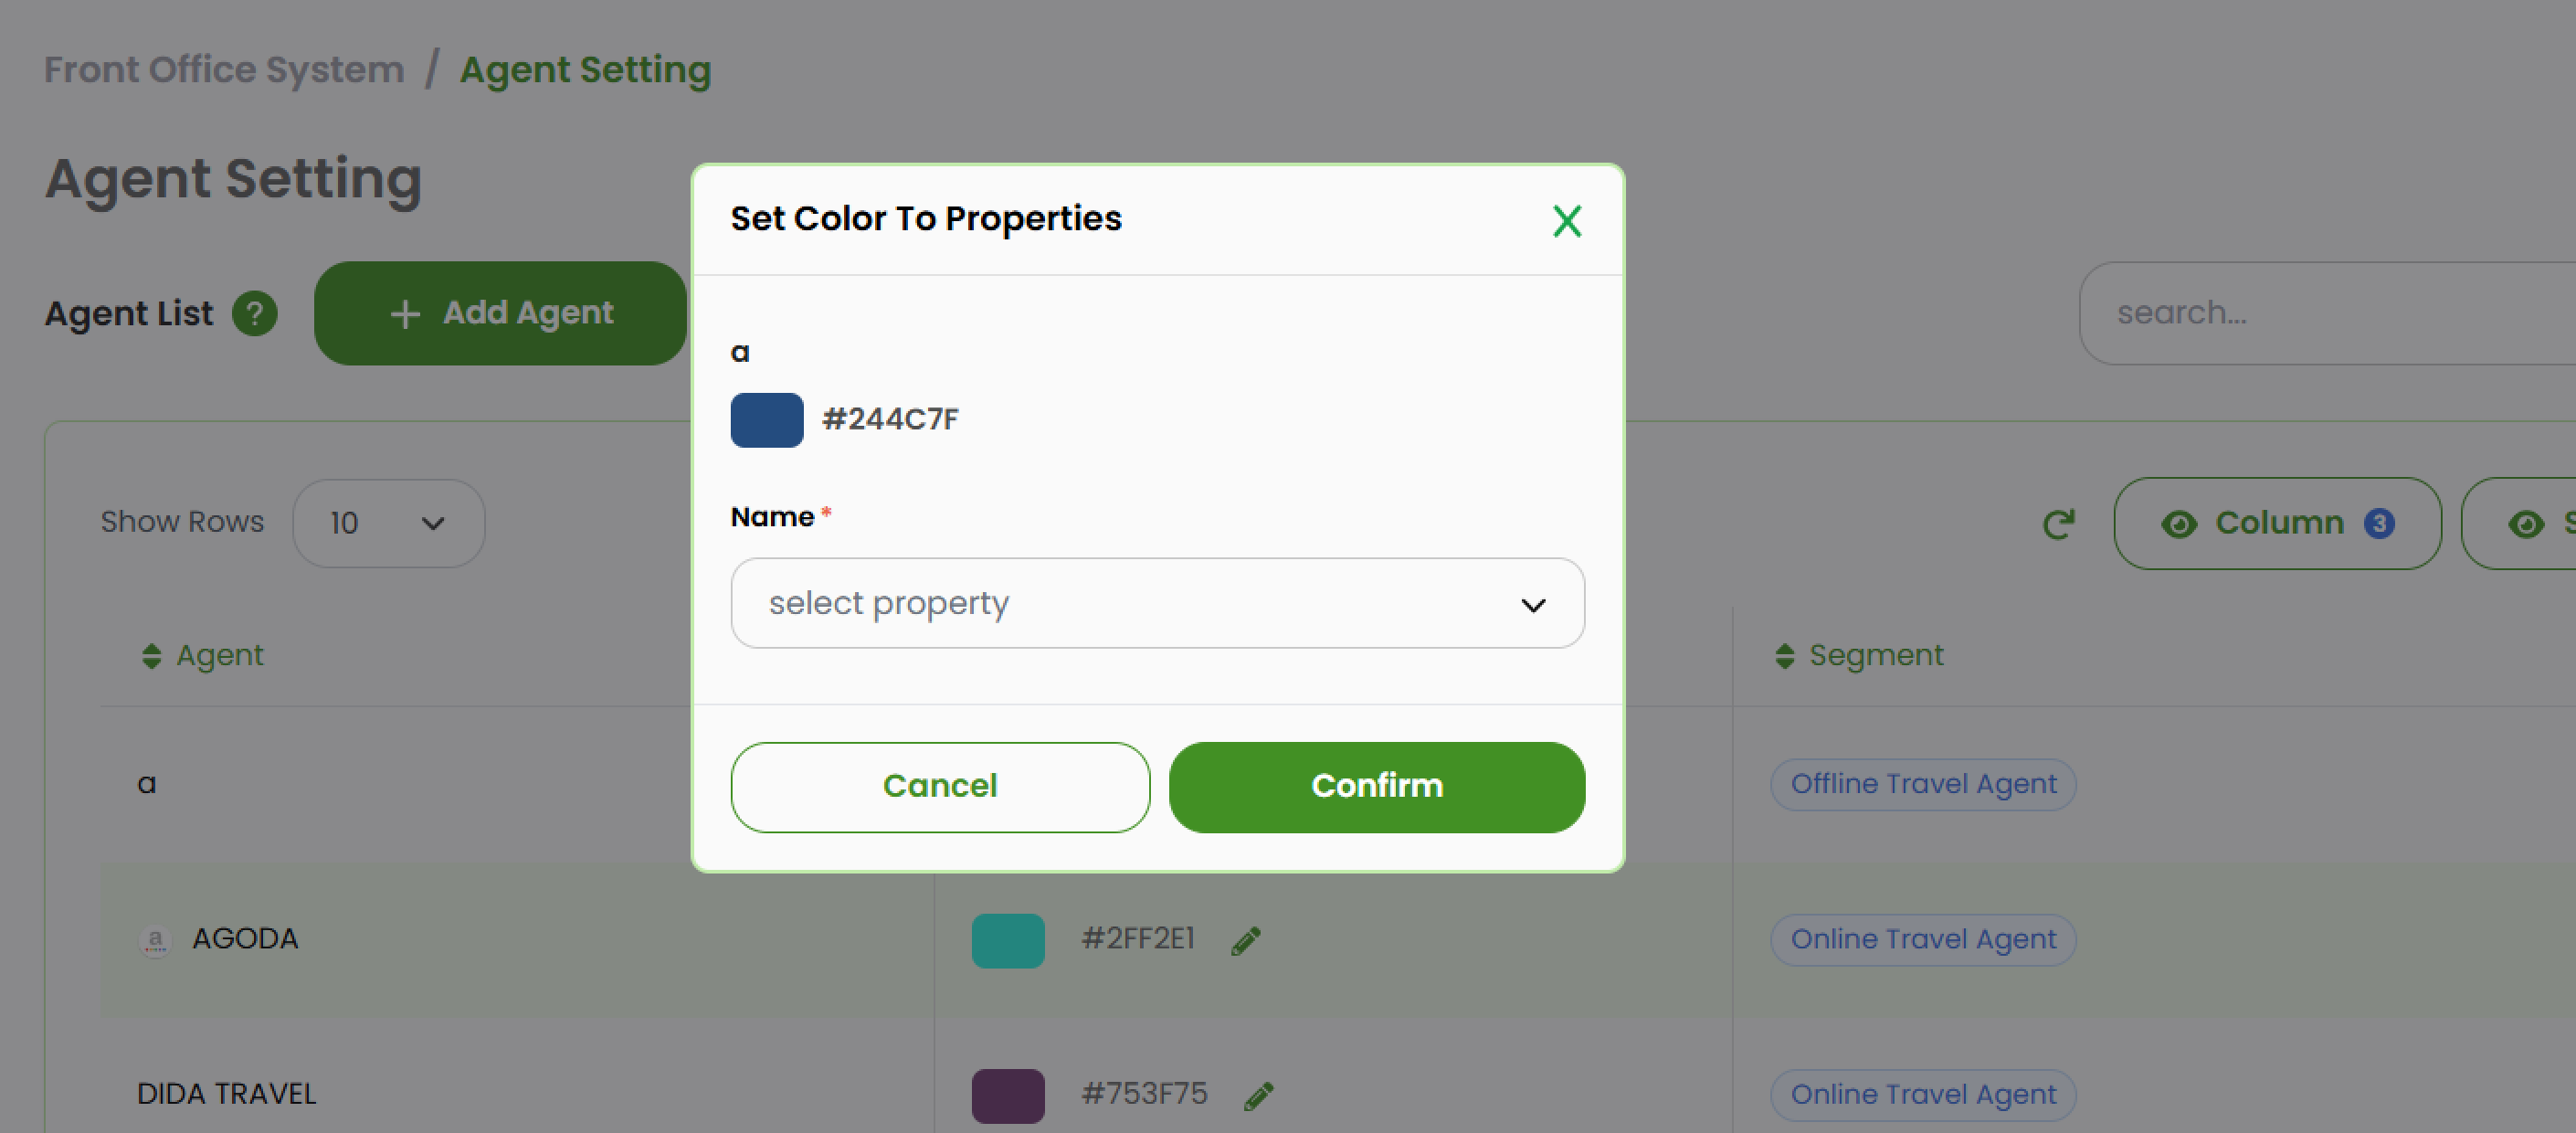Sort the table by Segment column
The width and height of the screenshot is (2576, 1133).
pyautogui.click(x=1784, y=655)
